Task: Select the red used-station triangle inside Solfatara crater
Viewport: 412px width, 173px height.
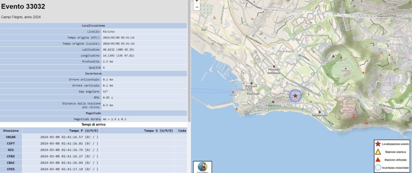Action: (x=341, y=57)
